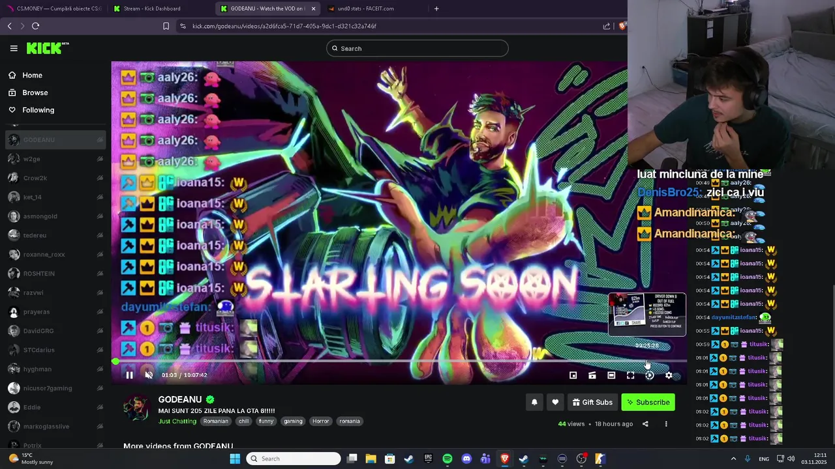Open Crow2k channel from sidebar
This screenshot has width=835, height=469.
(x=55, y=178)
